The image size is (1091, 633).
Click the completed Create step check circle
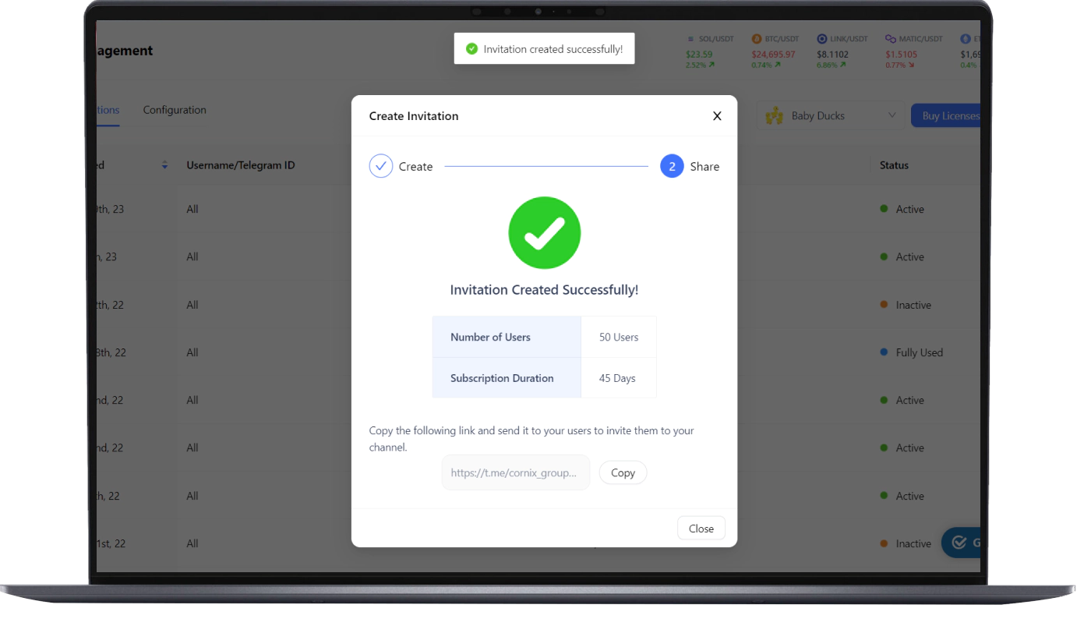(381, 166)
